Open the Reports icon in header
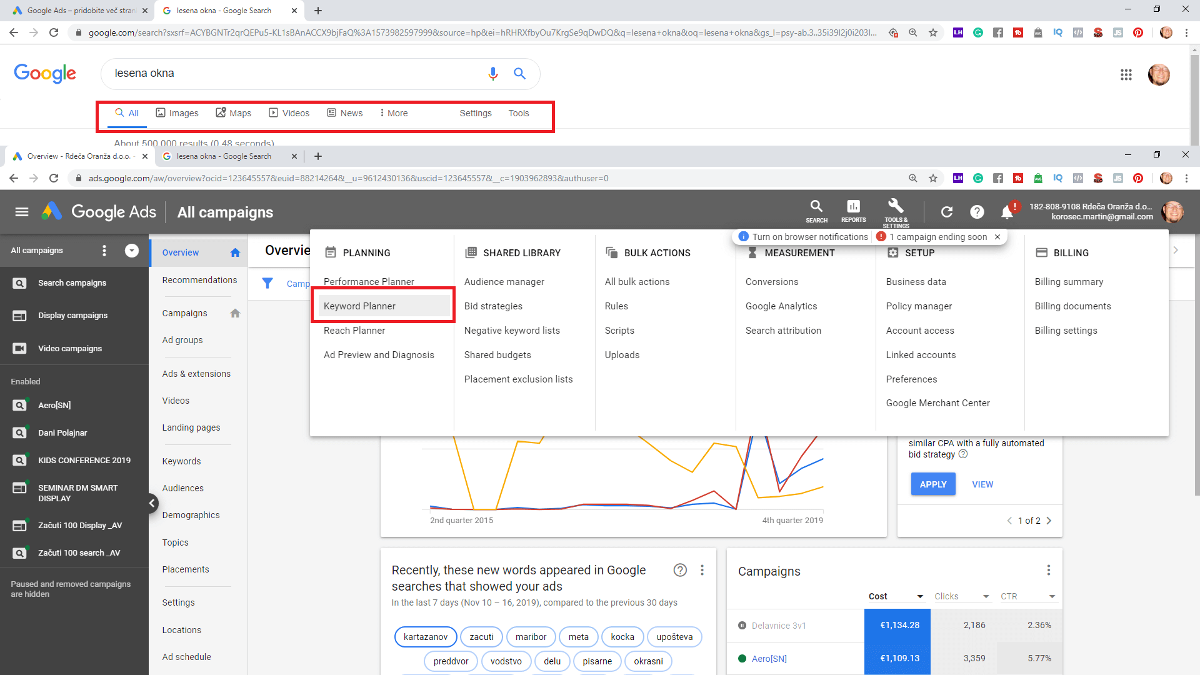Viewport: 1200px width, 675px height. pyautogui.click(x=853, y=207)
